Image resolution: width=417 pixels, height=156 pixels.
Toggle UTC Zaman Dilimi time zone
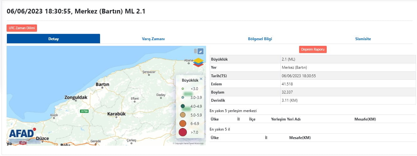point(22,28)
